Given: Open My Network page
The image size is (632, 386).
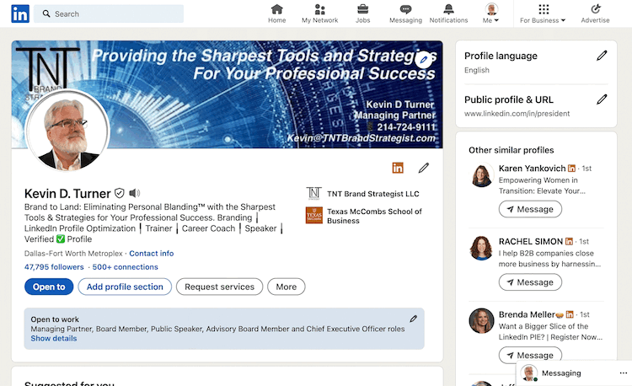Looking at the screenshot, I should pyautogui.click(x=319, y=13).
